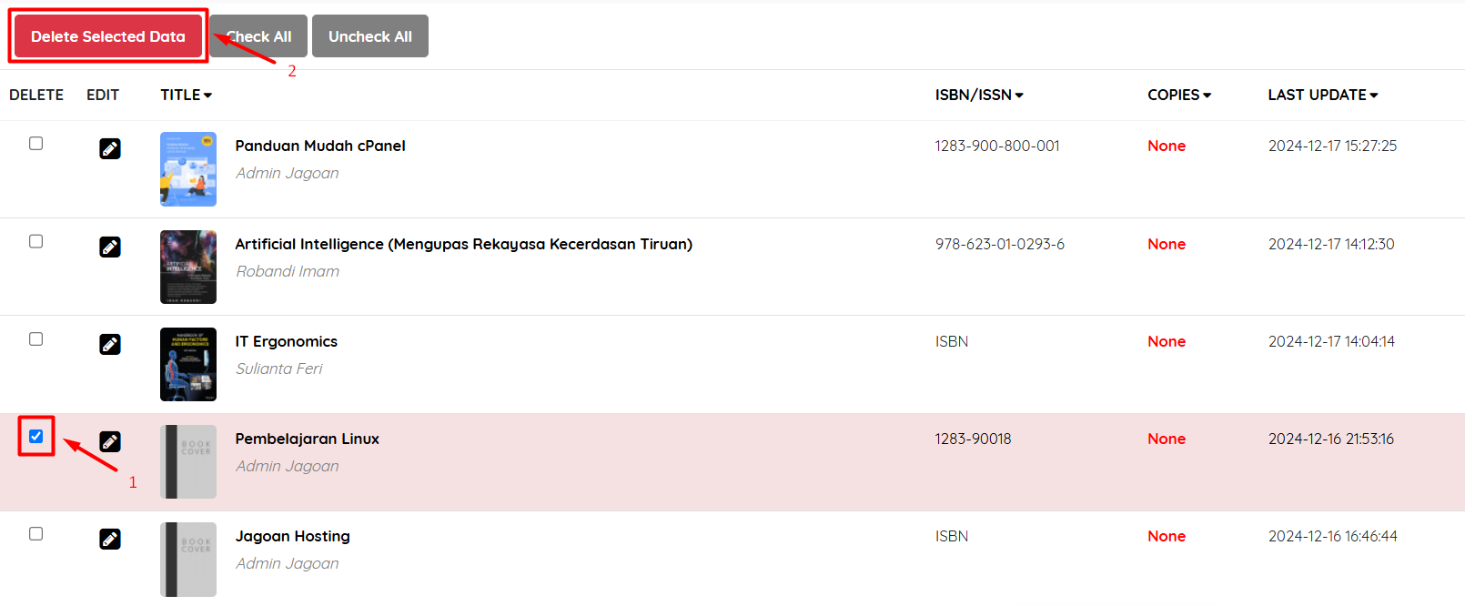Edit the Jagoan Hosting entry
This screenshot has width=1465, height=606.
(x=110, y=539)
